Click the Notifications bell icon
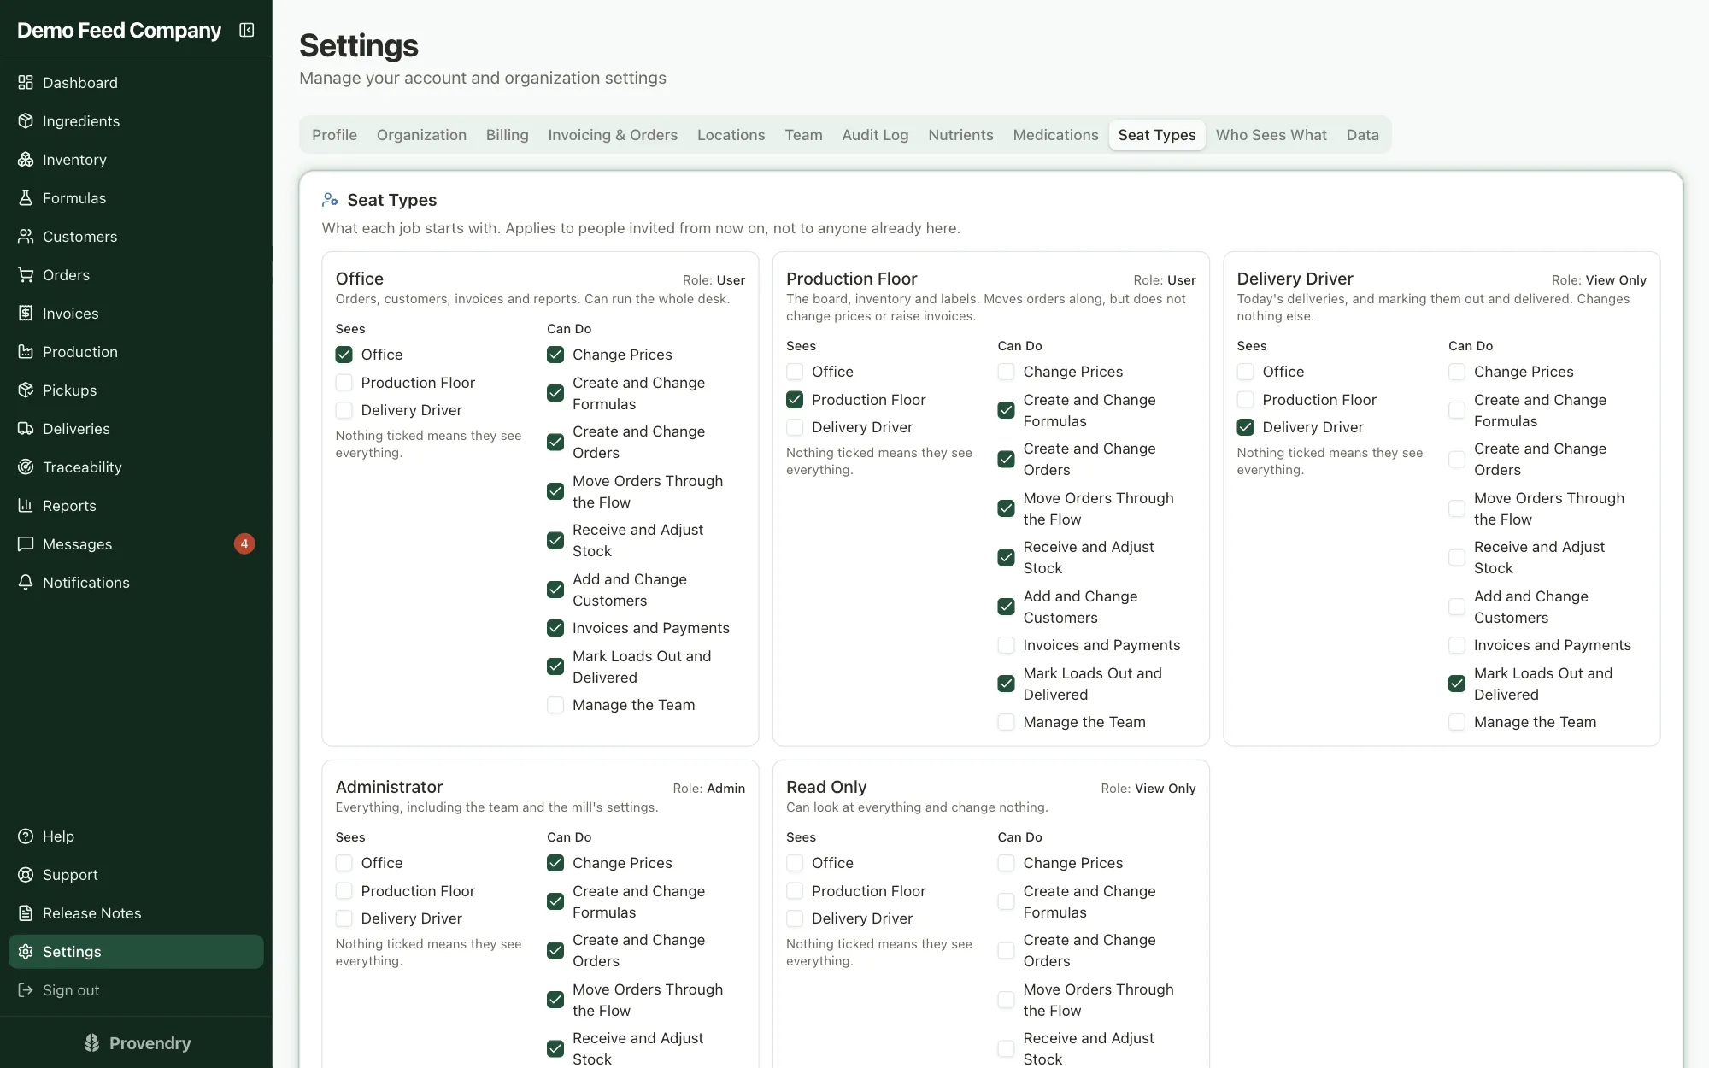 [26, 583]
